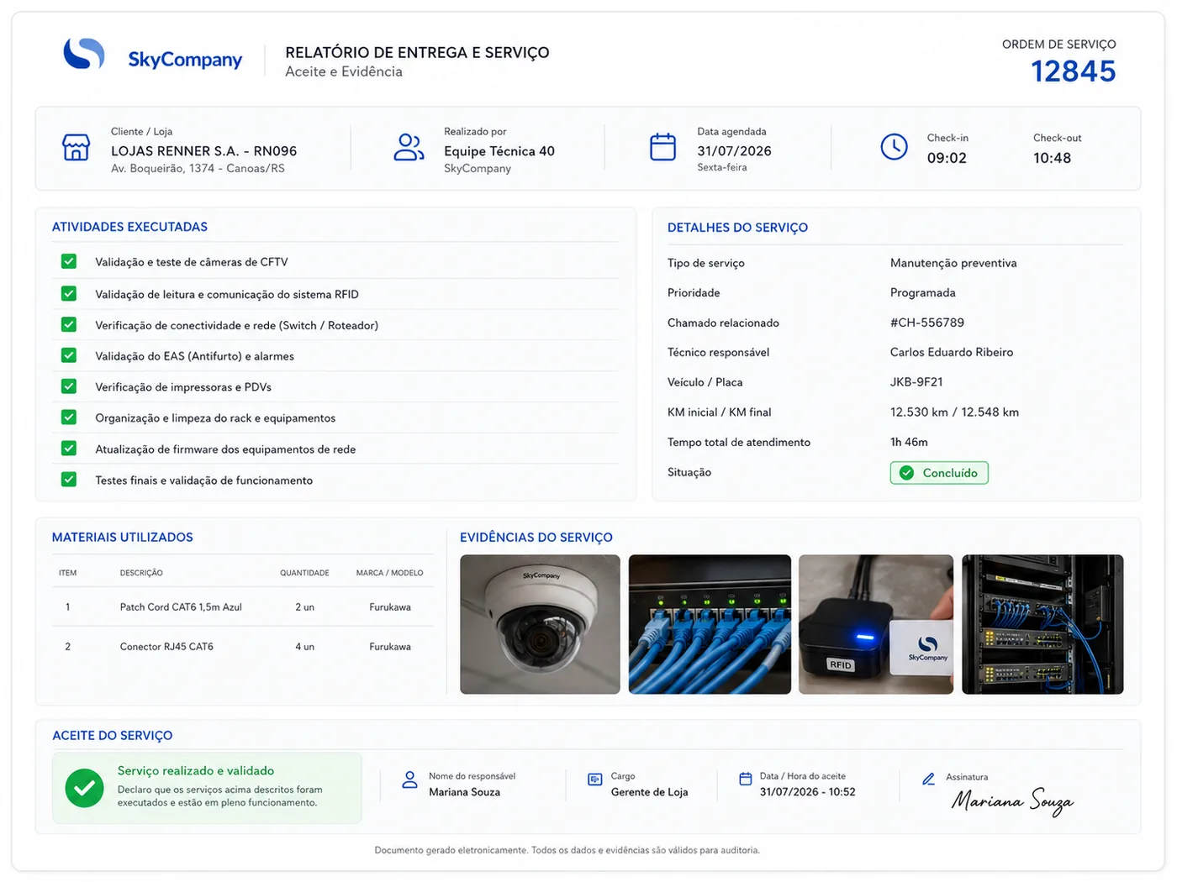This screenshot has height=882, width=1177.
Task: Click the Serviço realizado e validado title
Action: pyautogui.click(x=196, y=770)
